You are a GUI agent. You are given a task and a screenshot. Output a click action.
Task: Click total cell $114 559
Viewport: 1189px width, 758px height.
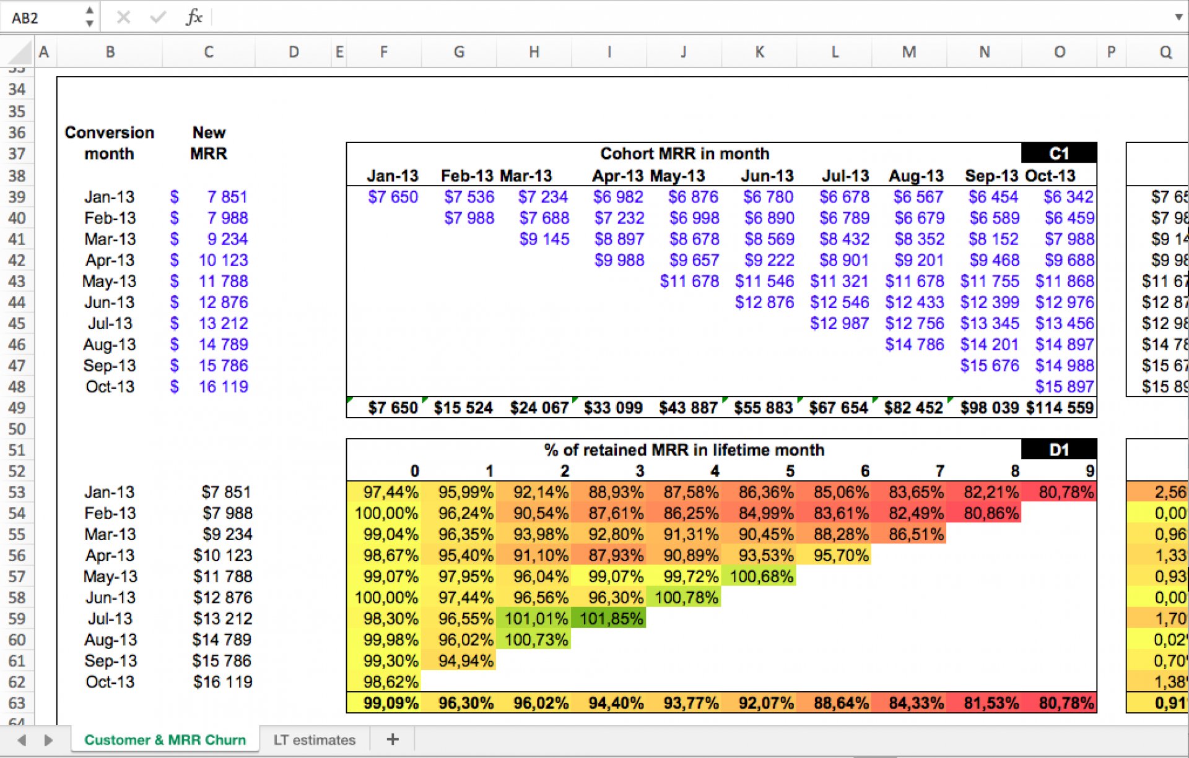click(1060, 408)
